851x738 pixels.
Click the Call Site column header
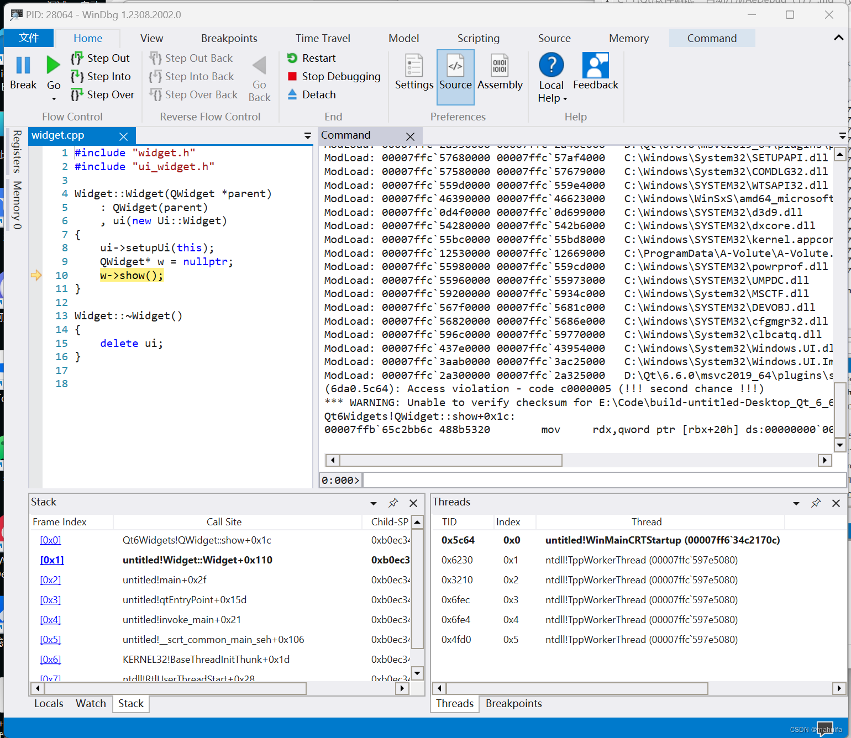coord(224,522)
